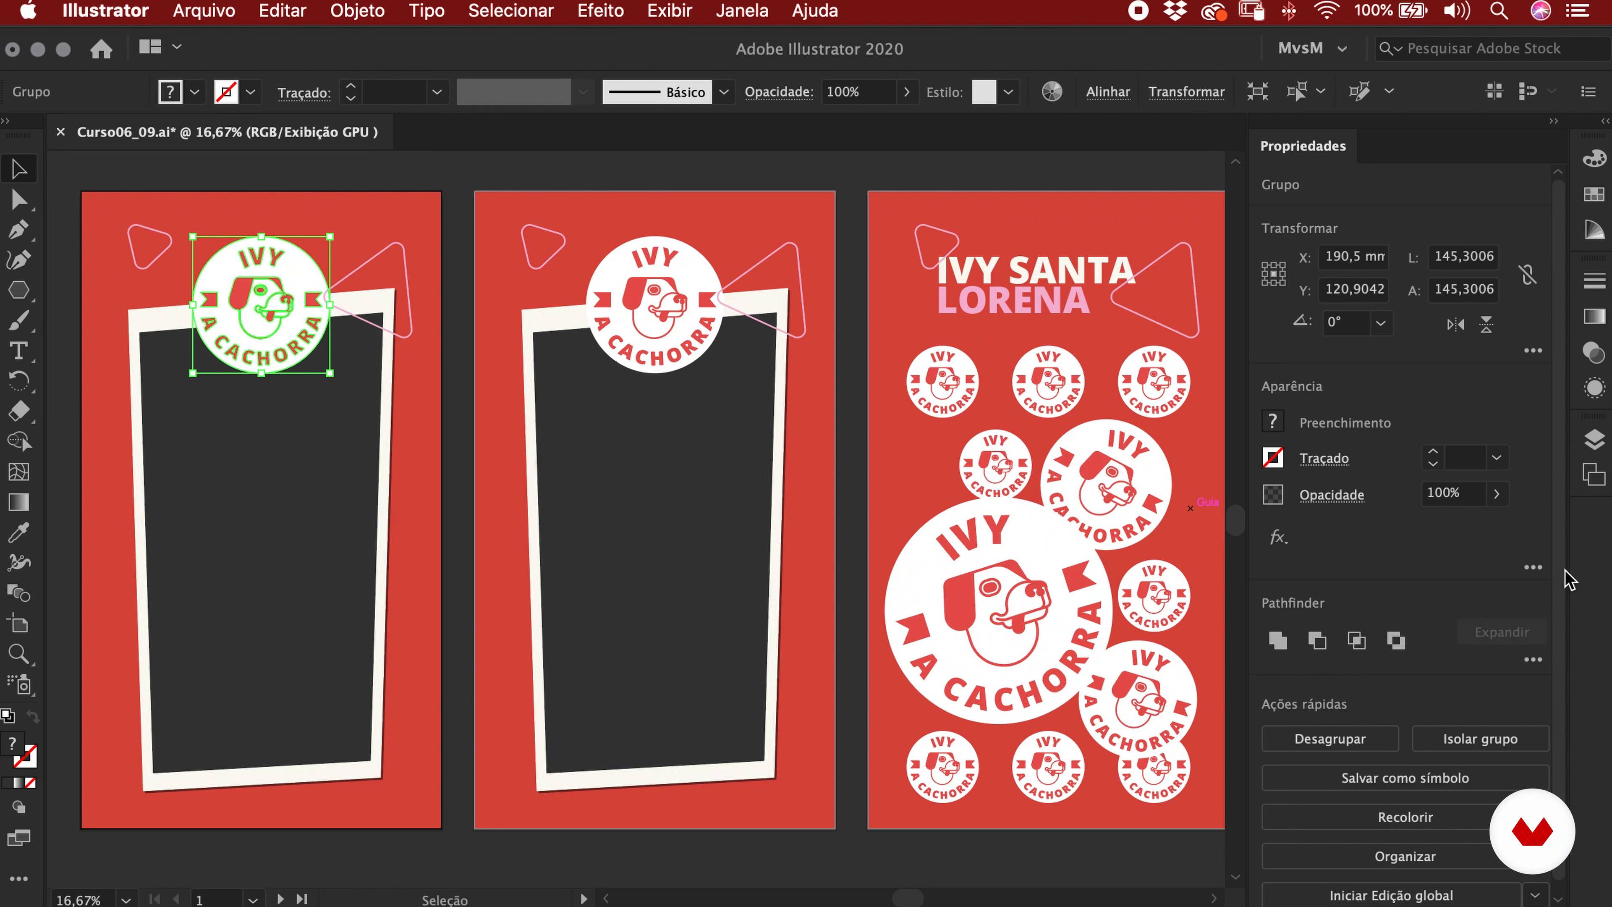Click the Isolar grupo button
This screenshot has width=1612, height=907.
[1480, 739]
